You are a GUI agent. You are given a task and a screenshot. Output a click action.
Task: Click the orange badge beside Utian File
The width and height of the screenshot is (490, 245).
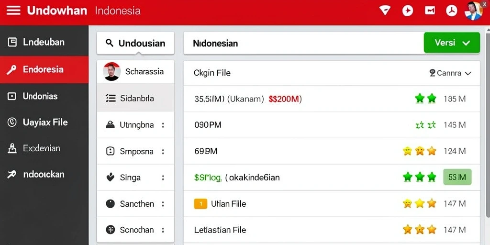200,204
